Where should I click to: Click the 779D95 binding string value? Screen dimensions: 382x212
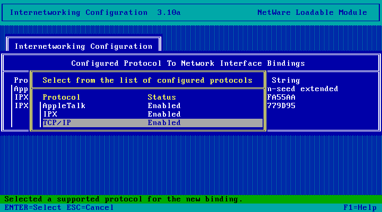pyautogui.click(x=281, y=106)
